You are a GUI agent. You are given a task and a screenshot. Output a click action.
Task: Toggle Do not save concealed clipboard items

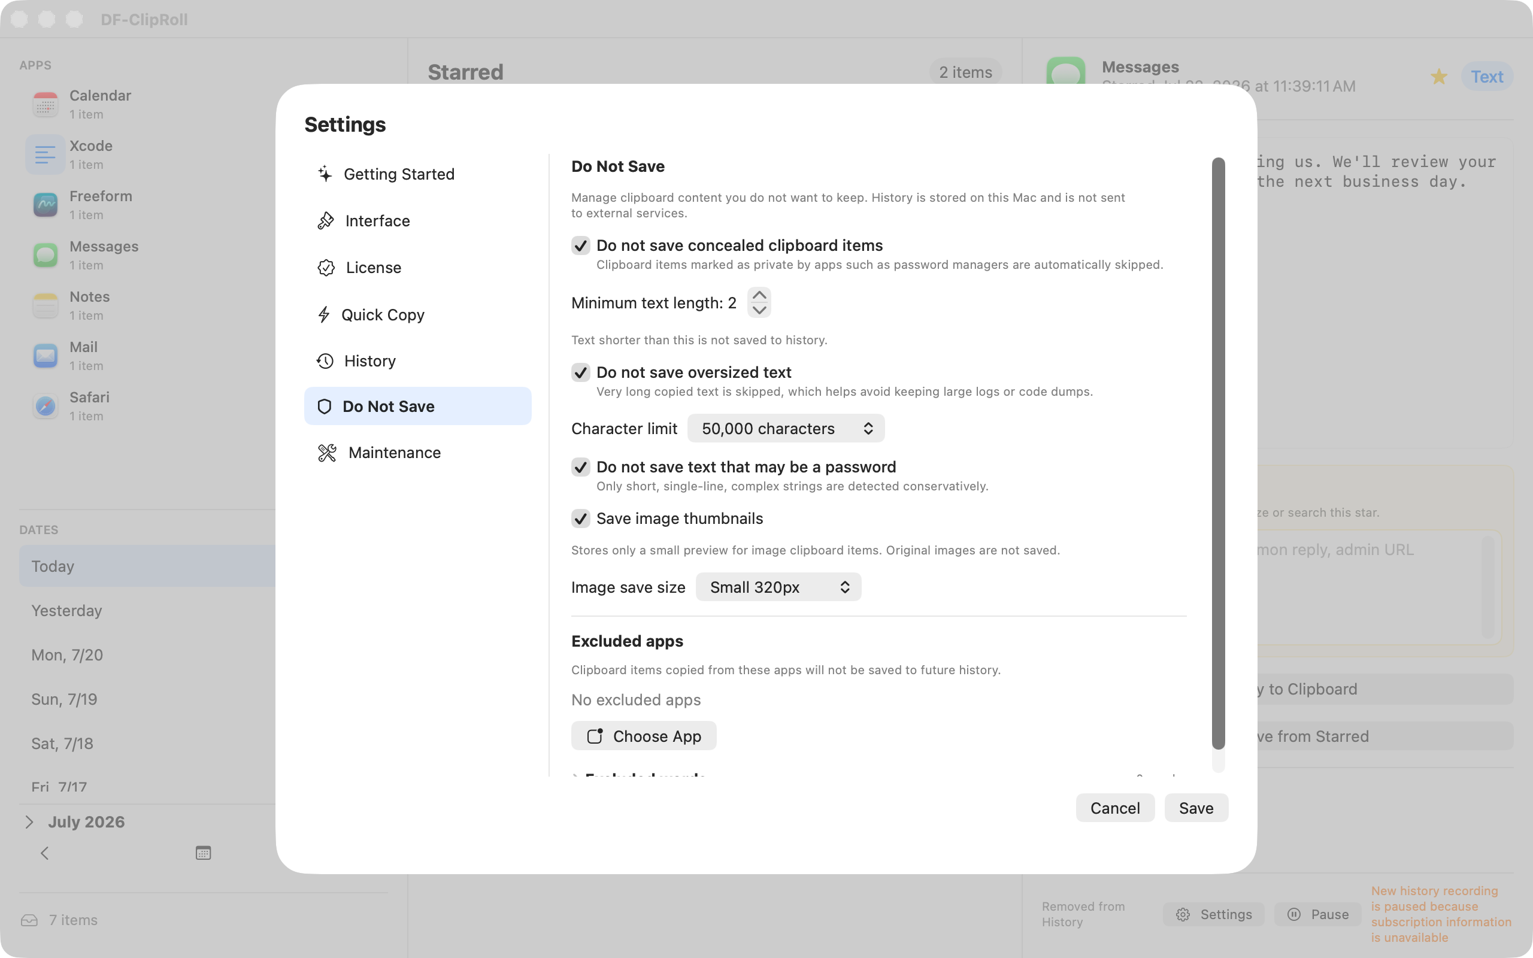click(x=580, y=245)
